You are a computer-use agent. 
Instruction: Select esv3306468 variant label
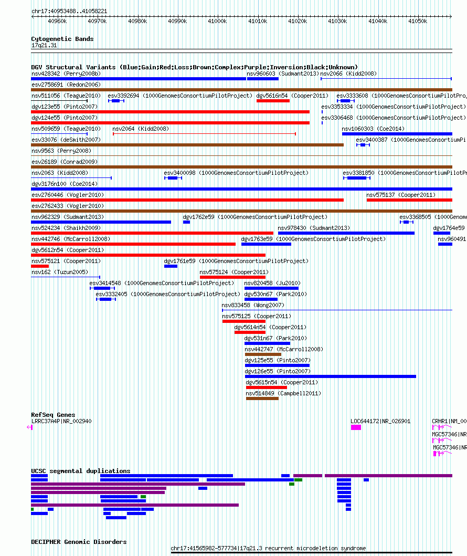394,118
